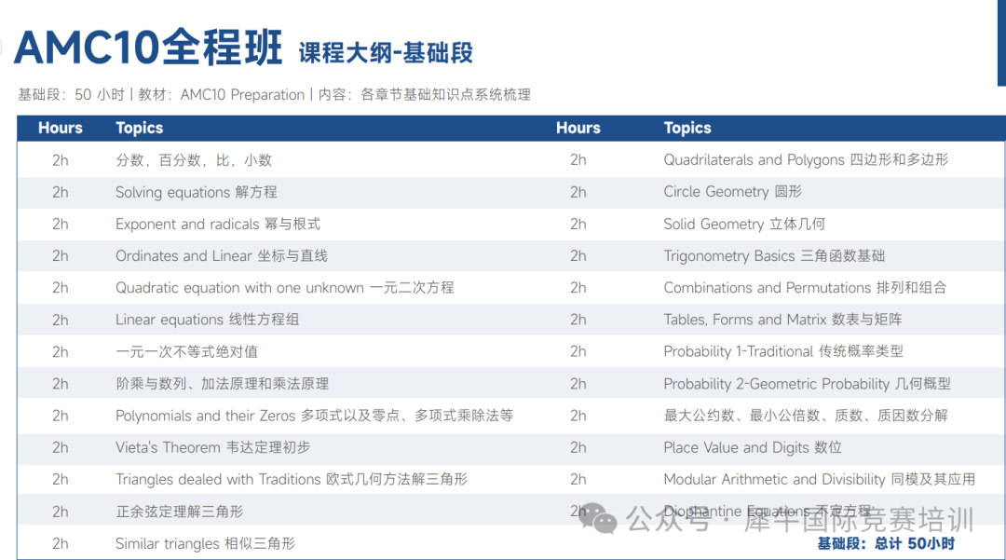Click "Exponent and radicals 幂与根式"

tap(218, 224)
